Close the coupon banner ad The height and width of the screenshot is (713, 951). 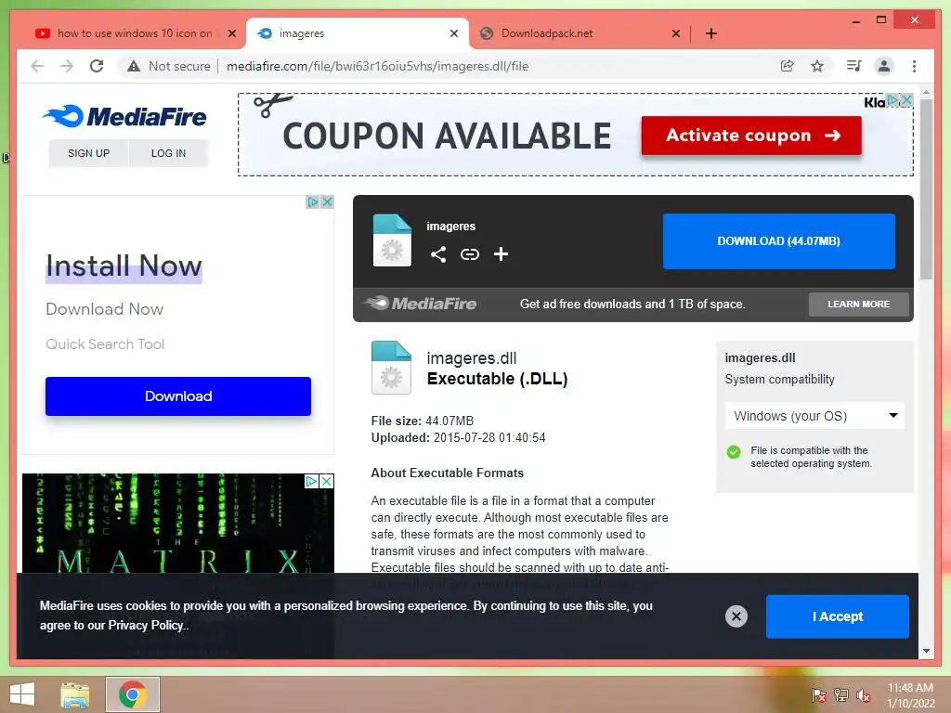906,100
